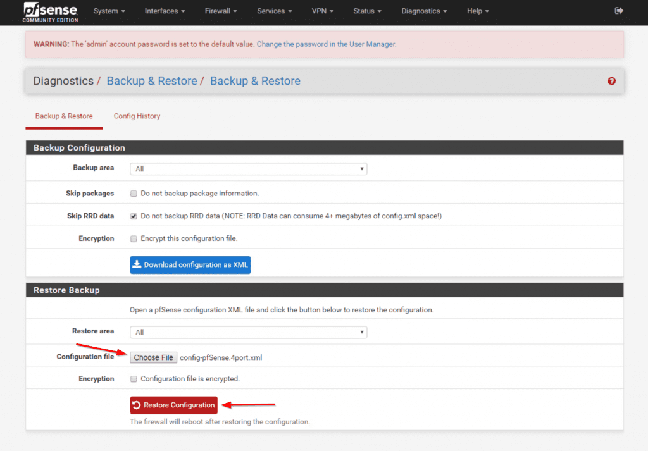
Task: Click the Diagnostics breadcrumb text
Action: click(x=63, y=81)
